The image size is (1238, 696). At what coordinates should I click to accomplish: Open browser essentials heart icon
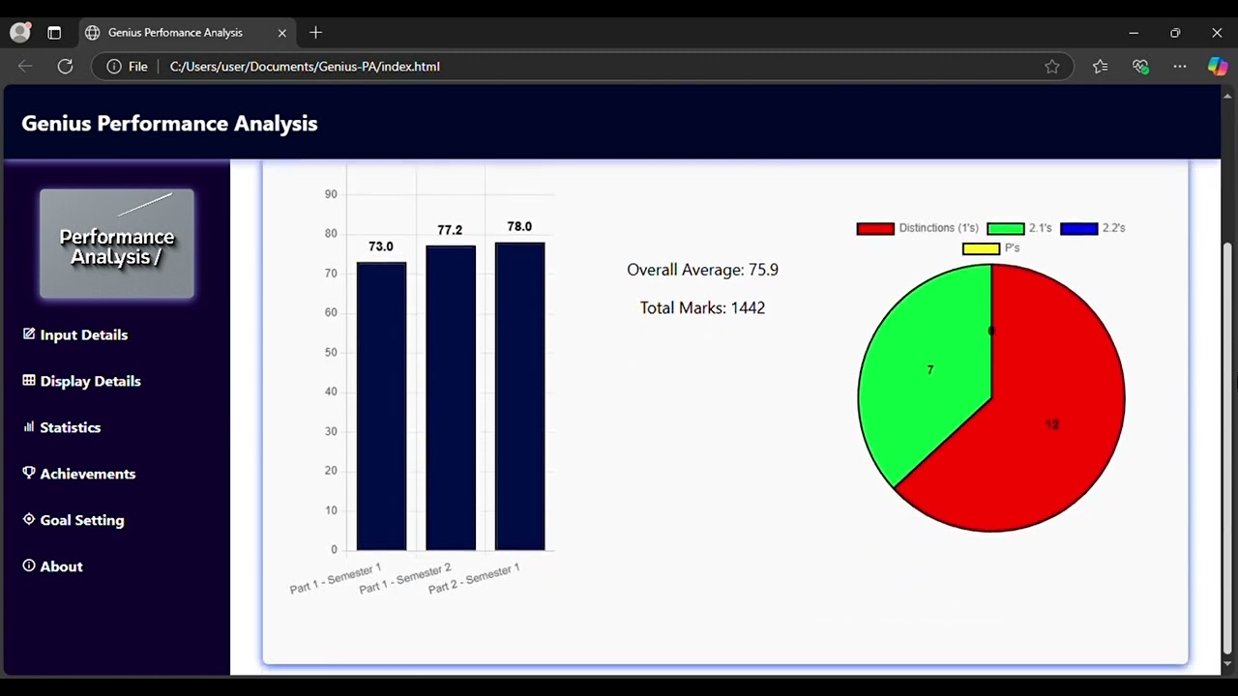coord(1140,66)
